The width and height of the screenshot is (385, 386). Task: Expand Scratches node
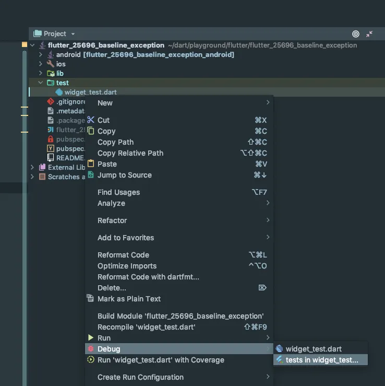click(32, 177)
